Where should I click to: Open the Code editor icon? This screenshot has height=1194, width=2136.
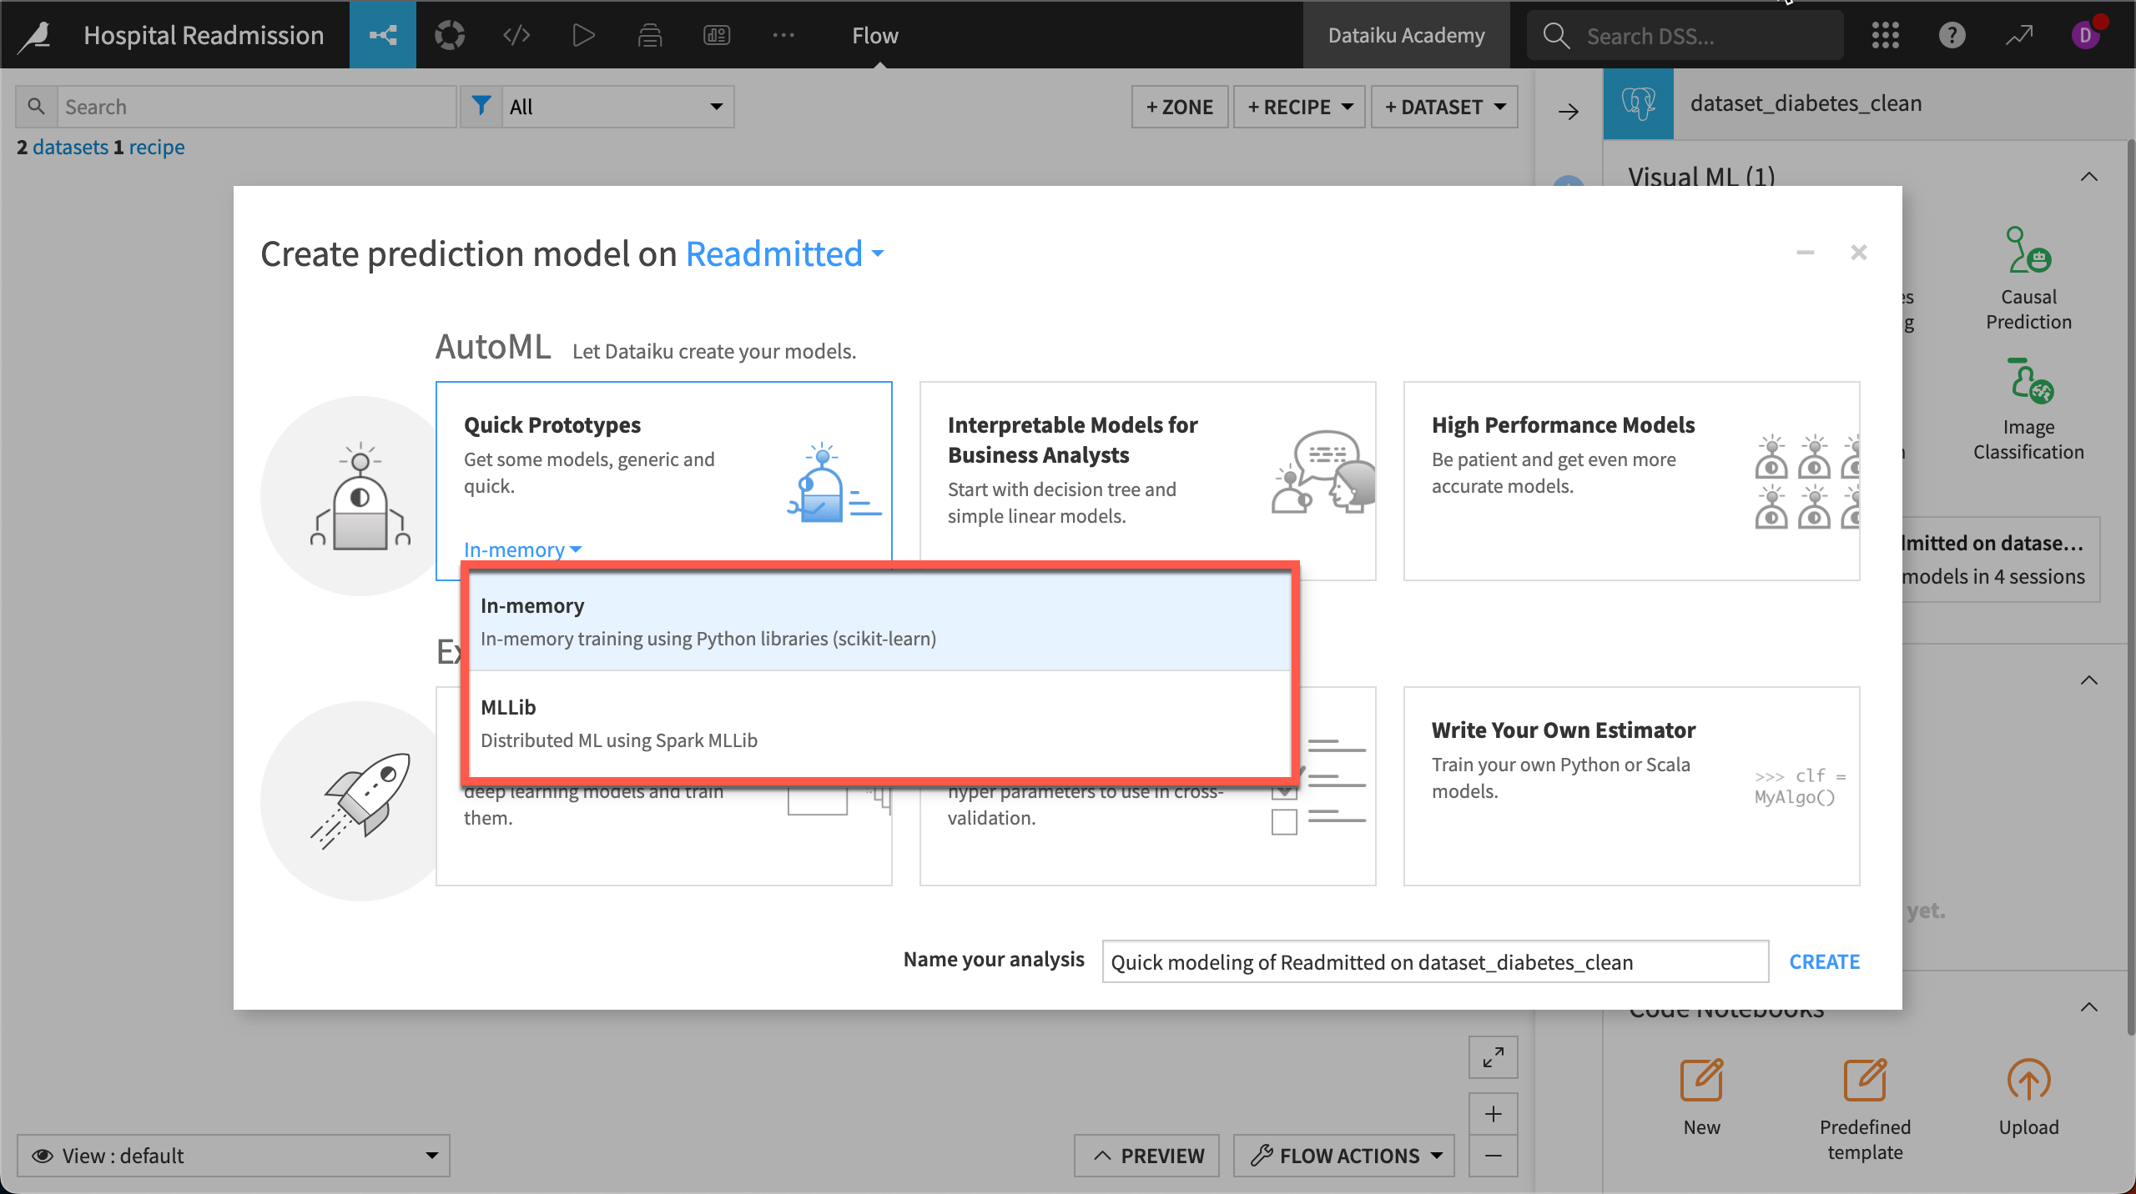(516, 33)
